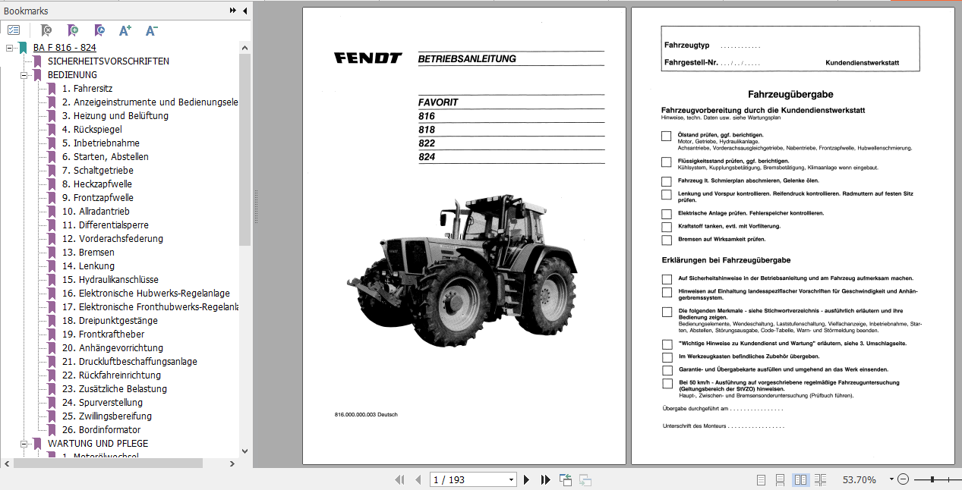This screenshot has width=962, height=490.
Task: Switch to continuous facing view
Action: [821, 479]
